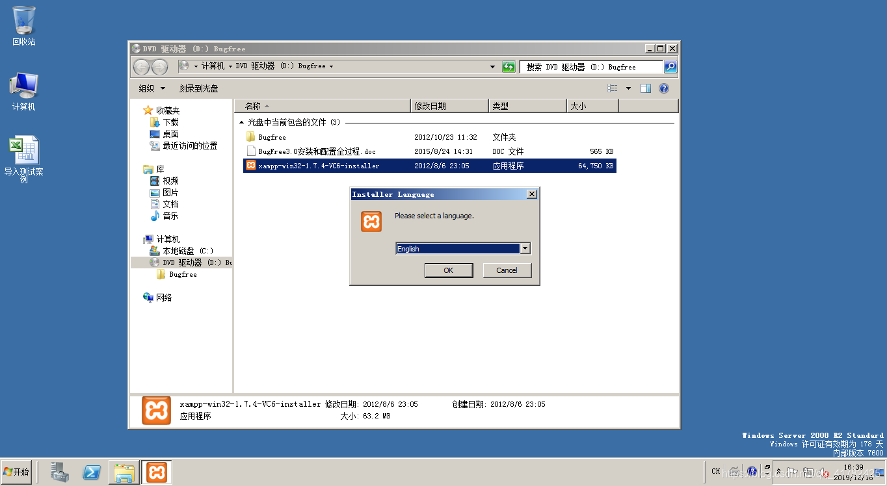
Task: Cancel the Installer Language dialog
Action: coord(507,270)
